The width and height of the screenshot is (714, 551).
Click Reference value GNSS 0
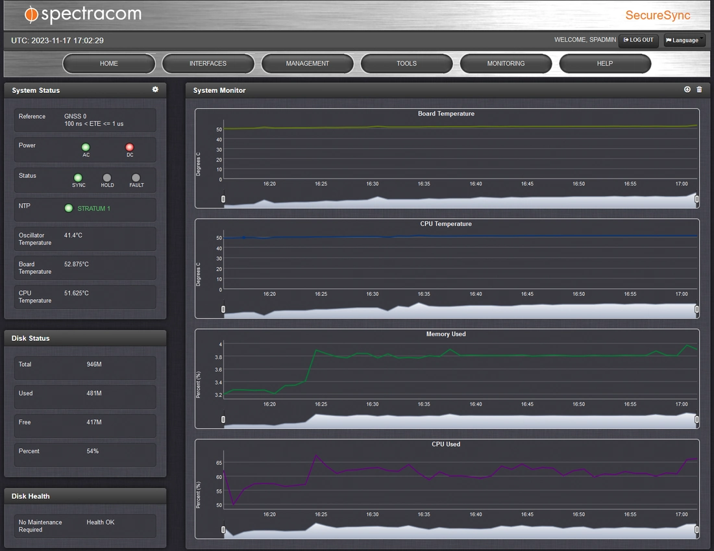pyautogui.click(x=75, y=116)
